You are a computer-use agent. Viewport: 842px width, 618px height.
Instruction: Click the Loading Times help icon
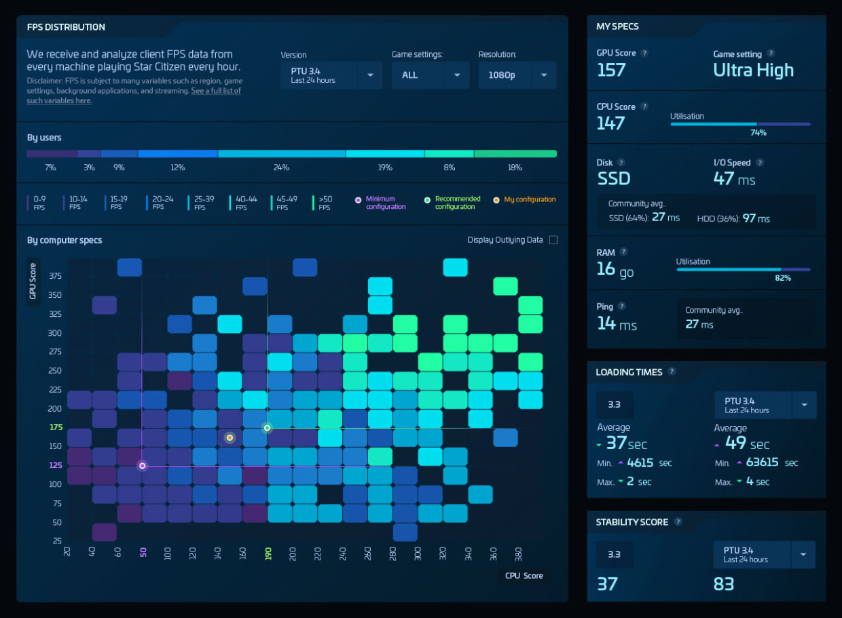(672, 371)
